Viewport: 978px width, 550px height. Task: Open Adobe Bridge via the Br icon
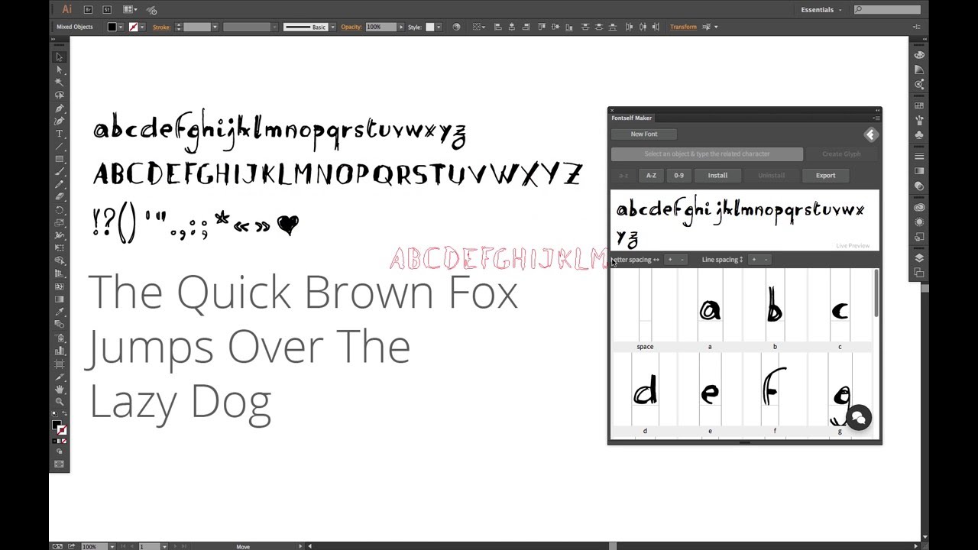tap(88, 9)
